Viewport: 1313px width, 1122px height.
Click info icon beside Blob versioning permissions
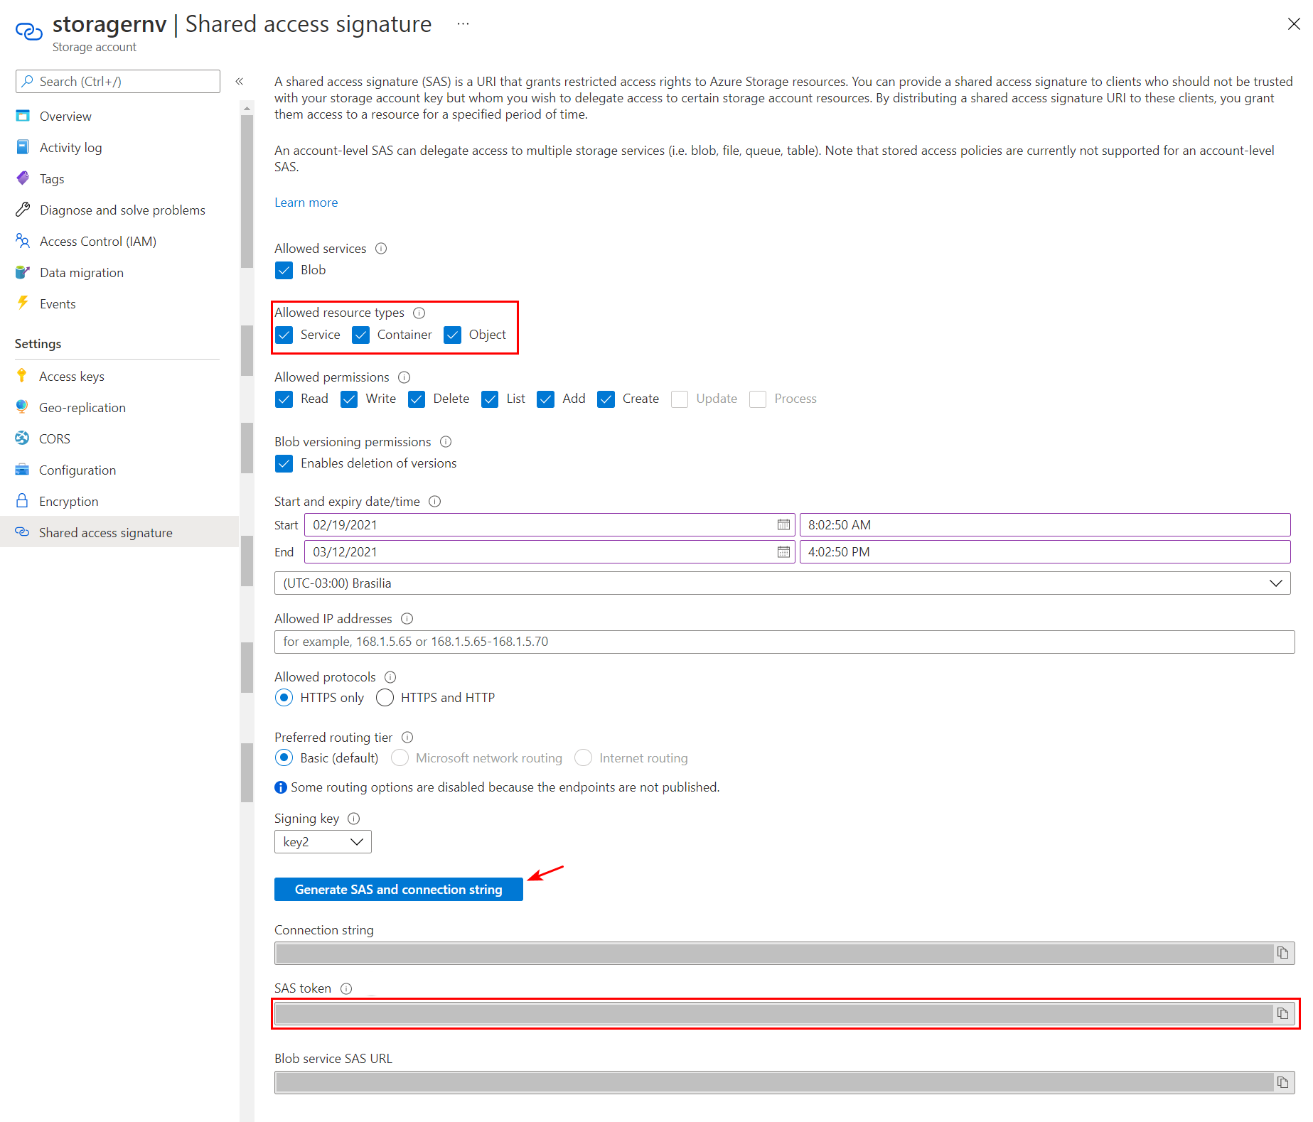coord(446,442)
